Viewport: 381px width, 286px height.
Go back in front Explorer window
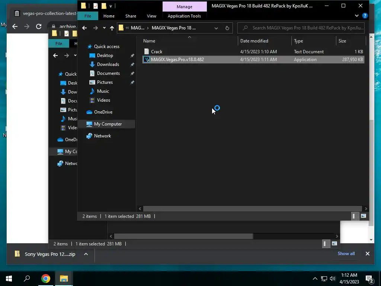[x=84, y=28]
